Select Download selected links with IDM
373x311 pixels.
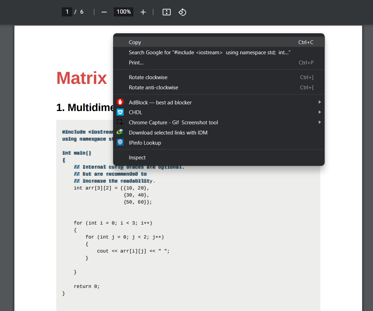219,133
